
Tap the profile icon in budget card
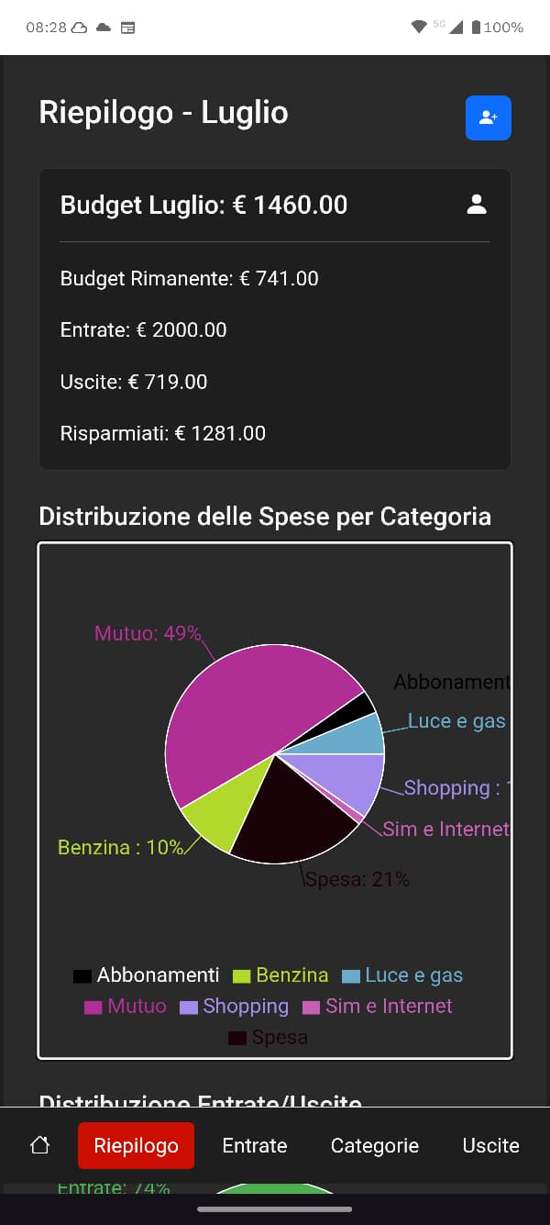coord(477,205)
